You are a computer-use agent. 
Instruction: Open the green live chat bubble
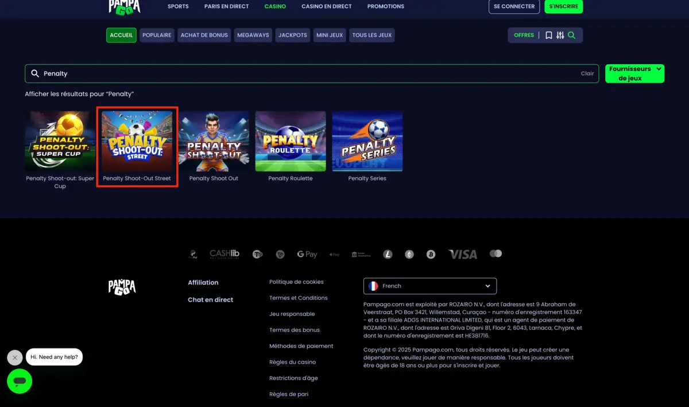click(x=20, y=381)
